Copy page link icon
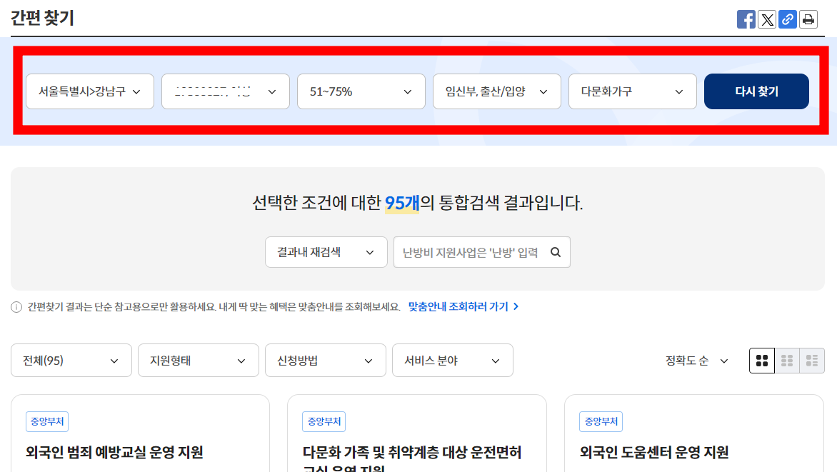Screen dimensions: 837x472 (x=787, y=19)
